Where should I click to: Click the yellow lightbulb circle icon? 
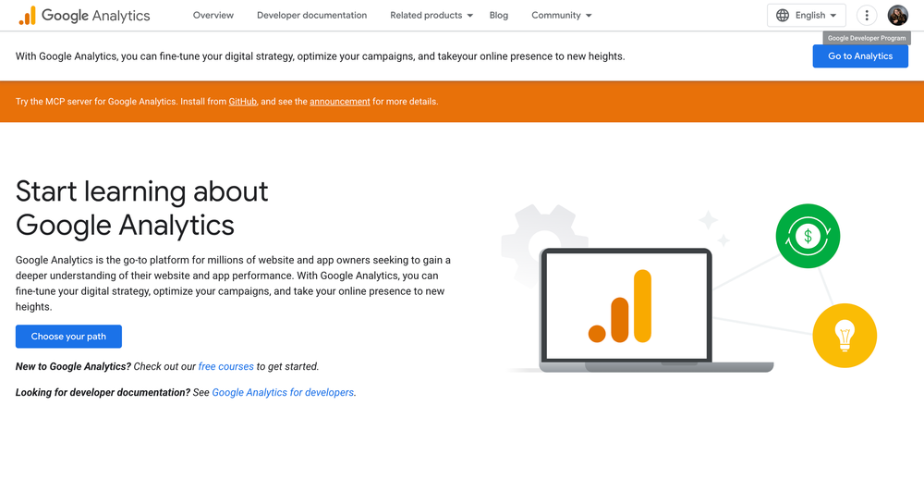click(845, 336)
